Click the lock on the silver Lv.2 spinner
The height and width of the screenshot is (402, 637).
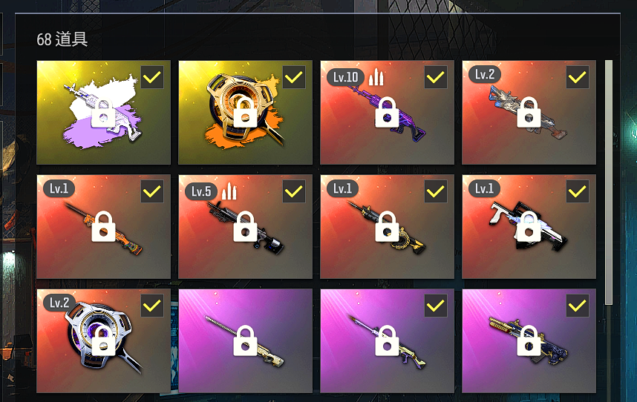coord(103,340)
